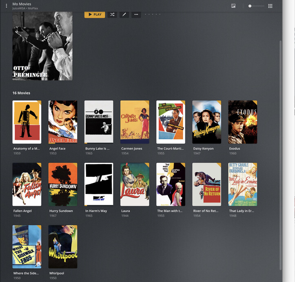Click the 'Laura' title text
The image size is (295, 282).
(126, 211)
